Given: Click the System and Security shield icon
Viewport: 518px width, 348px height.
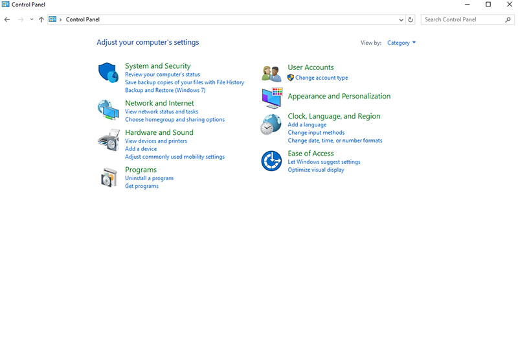Looking at the screenshot, I should pos(107,73).
